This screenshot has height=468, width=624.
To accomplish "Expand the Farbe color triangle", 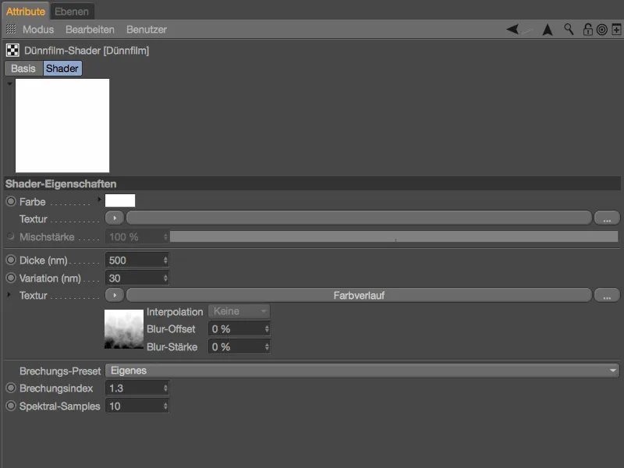I will click(99, 200).
